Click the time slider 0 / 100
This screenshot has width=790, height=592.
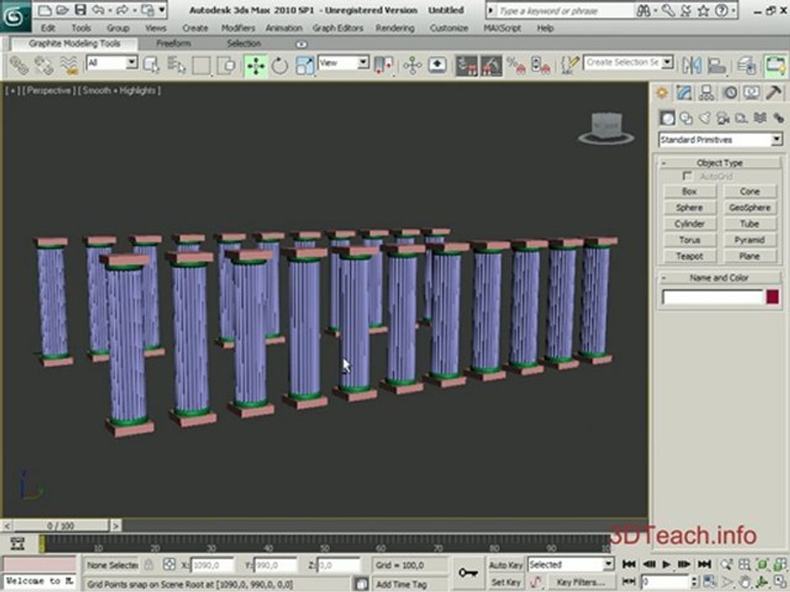[x=60, y=526]
